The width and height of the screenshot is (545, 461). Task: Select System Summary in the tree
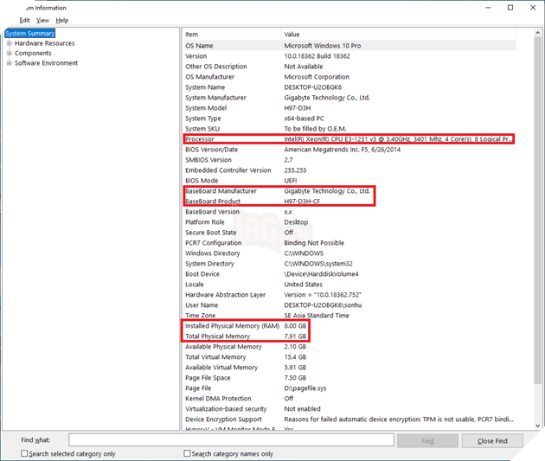(30, 34)
